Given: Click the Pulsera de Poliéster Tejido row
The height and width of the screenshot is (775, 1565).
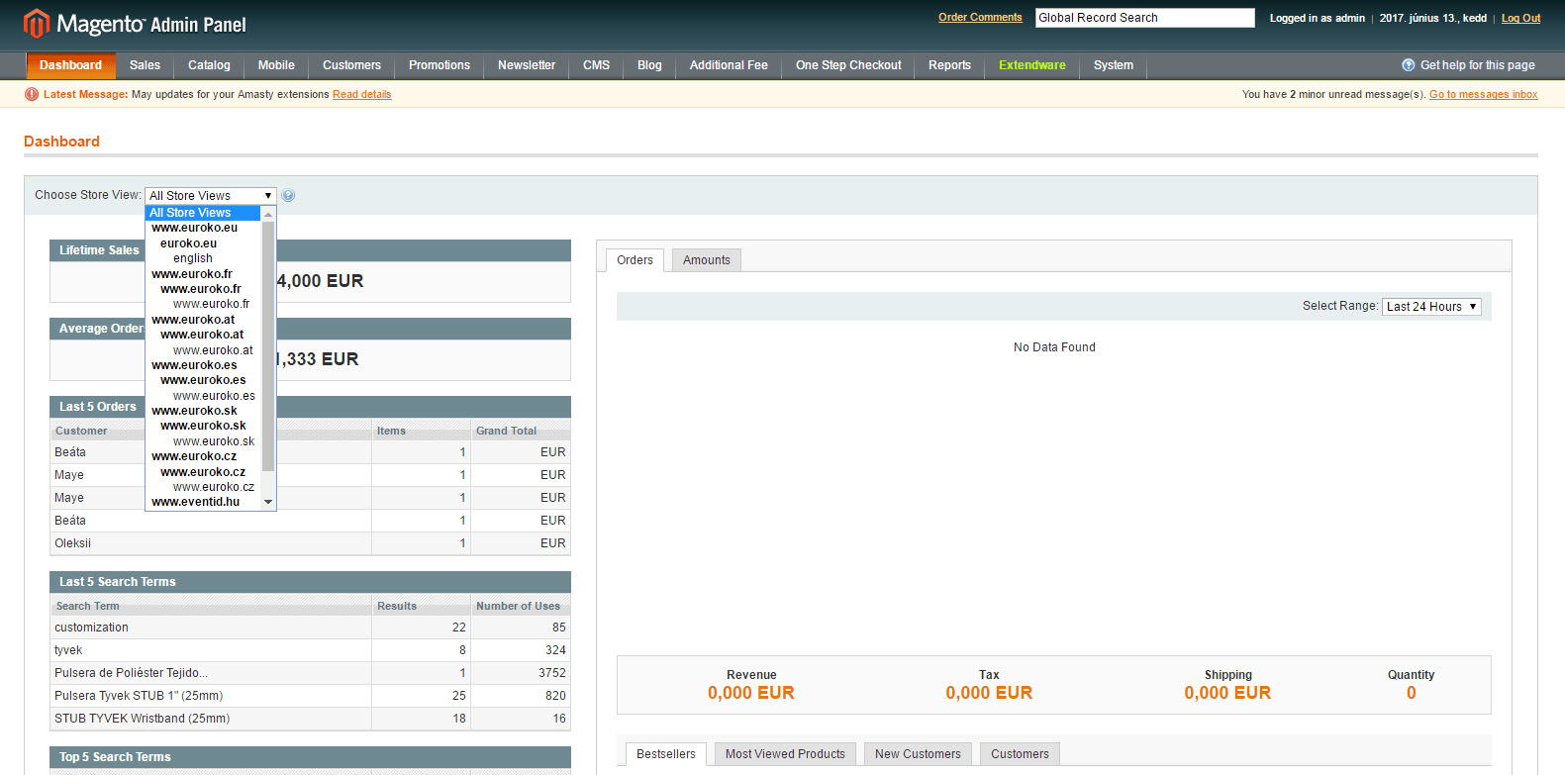Looking at the screenshot, I should pyautogui.click(x=310, y=673).
